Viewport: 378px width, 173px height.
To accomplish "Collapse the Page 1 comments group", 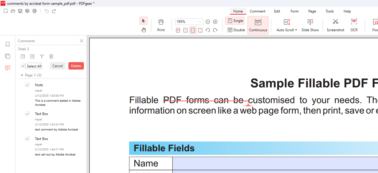I will (x=22, y=75).
